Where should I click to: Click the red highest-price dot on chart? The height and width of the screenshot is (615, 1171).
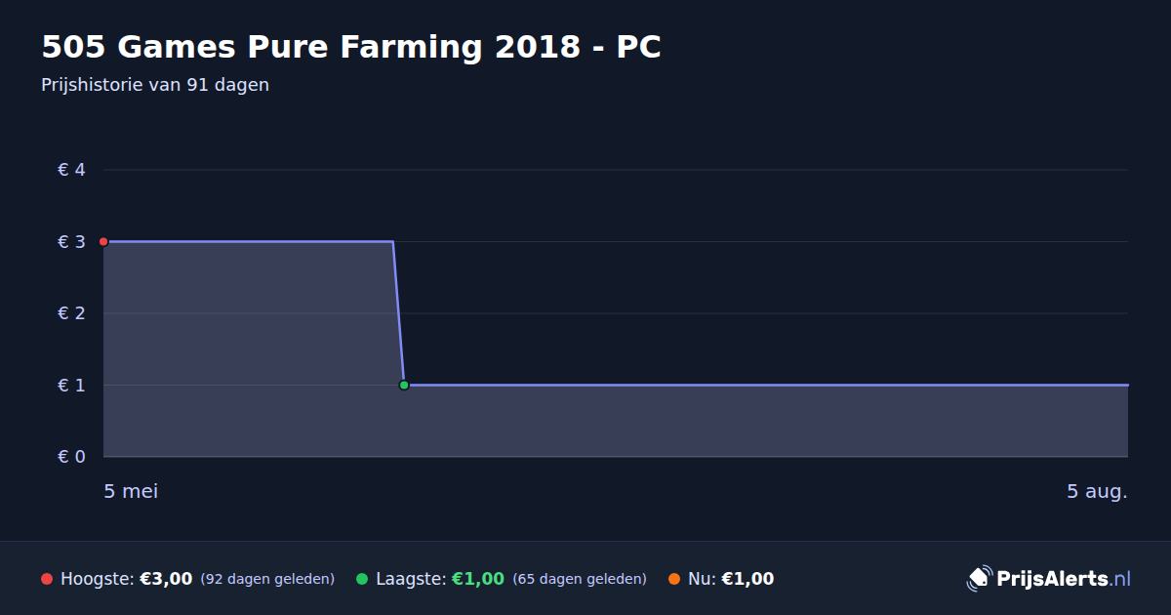pyautogui.click(x=103, y=241)
